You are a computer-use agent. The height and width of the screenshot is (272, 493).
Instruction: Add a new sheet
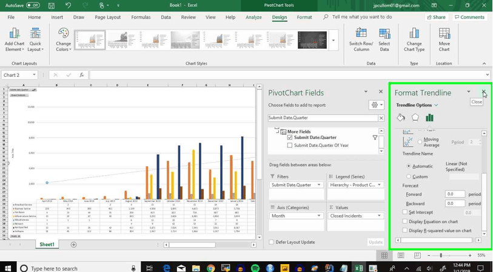(x=73, y=245)
